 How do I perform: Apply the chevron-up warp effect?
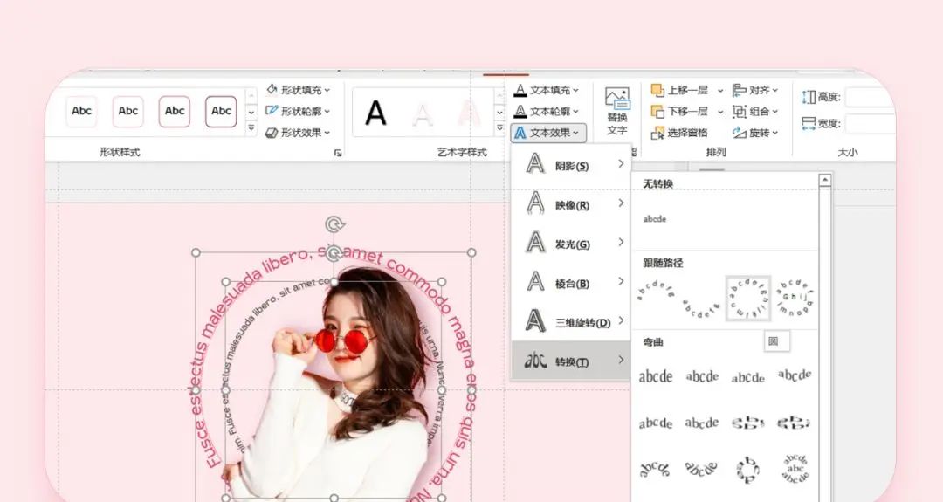[x=656, y=423]
